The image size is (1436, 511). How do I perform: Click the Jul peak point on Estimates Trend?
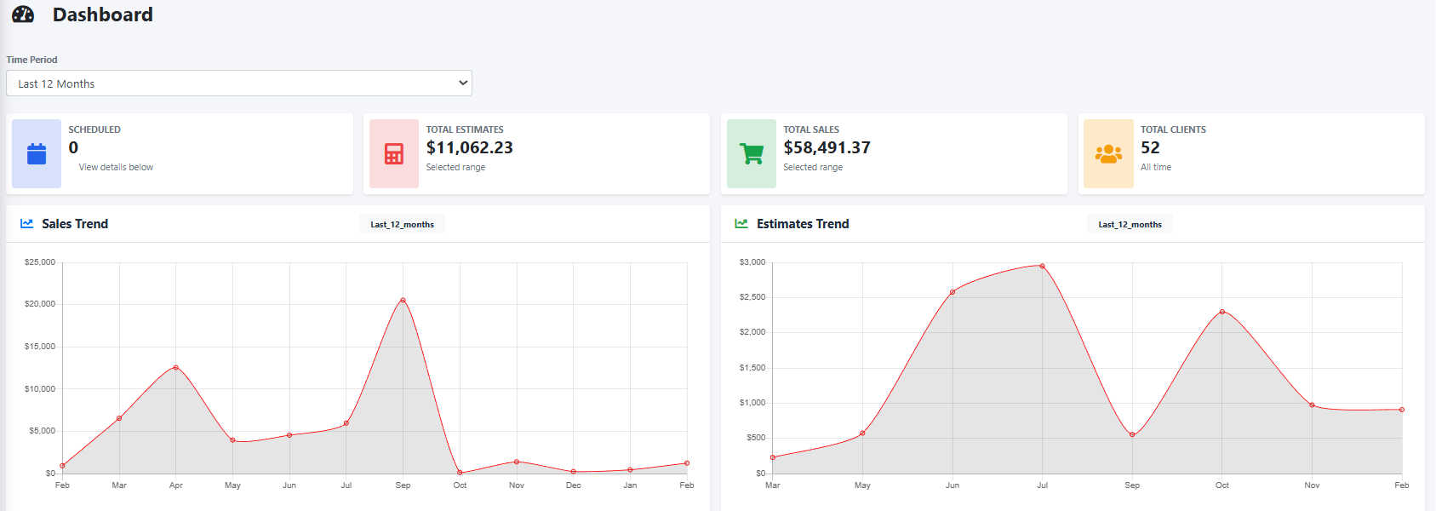click(x=1042, y=267)
